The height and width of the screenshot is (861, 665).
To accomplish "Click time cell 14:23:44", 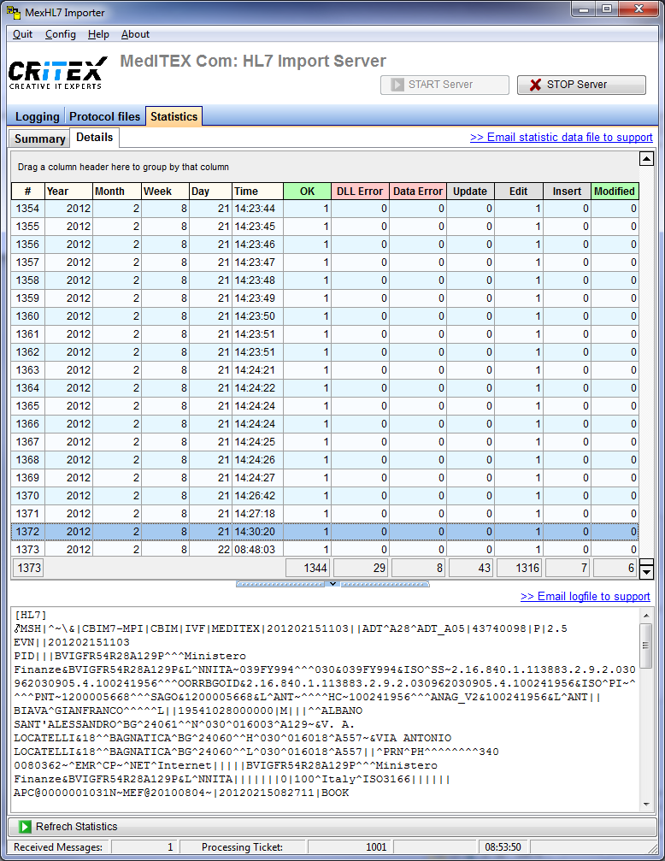I will [257, 208].
